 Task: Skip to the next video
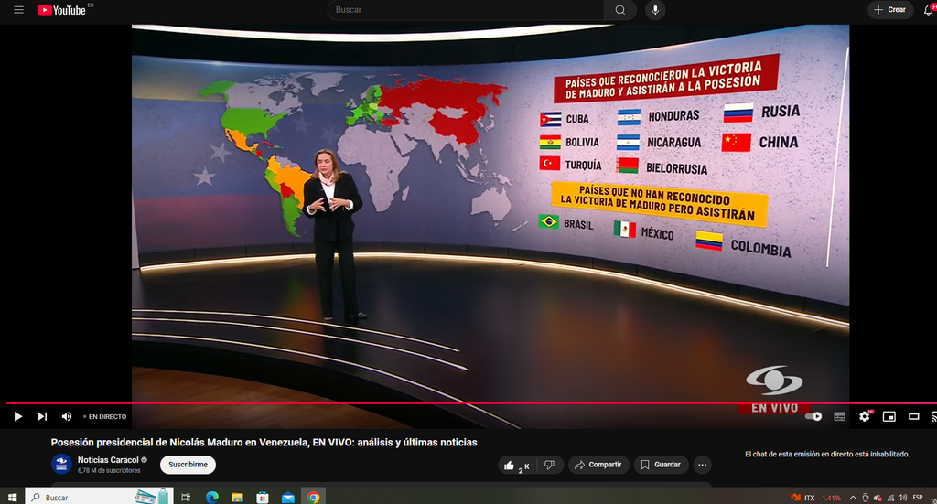pyautogui.click(x=42, y=416)
